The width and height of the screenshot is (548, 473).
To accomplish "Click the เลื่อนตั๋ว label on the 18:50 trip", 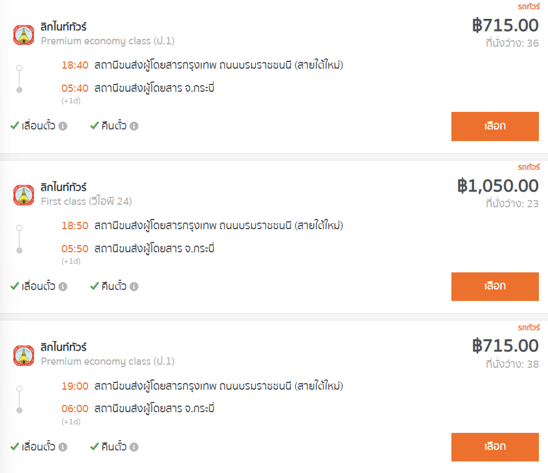I will click(x=38, y=286).
